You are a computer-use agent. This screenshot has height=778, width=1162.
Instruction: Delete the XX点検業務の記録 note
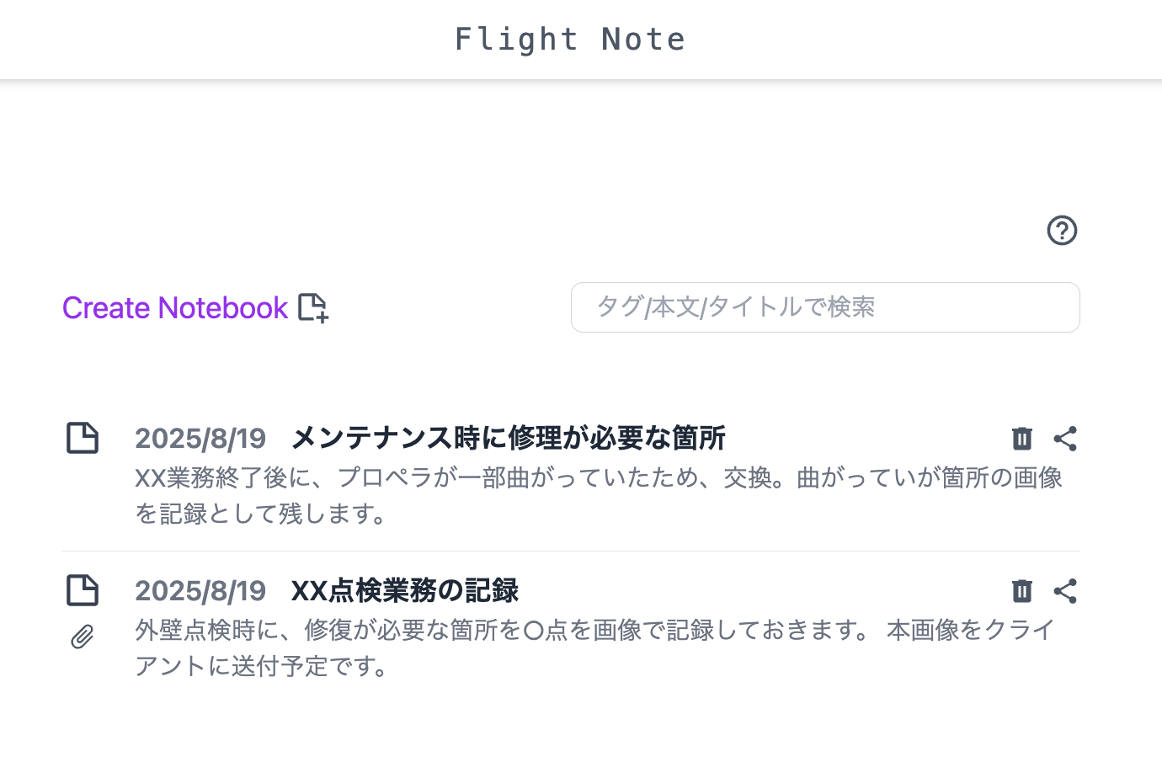pos(1021,590)
